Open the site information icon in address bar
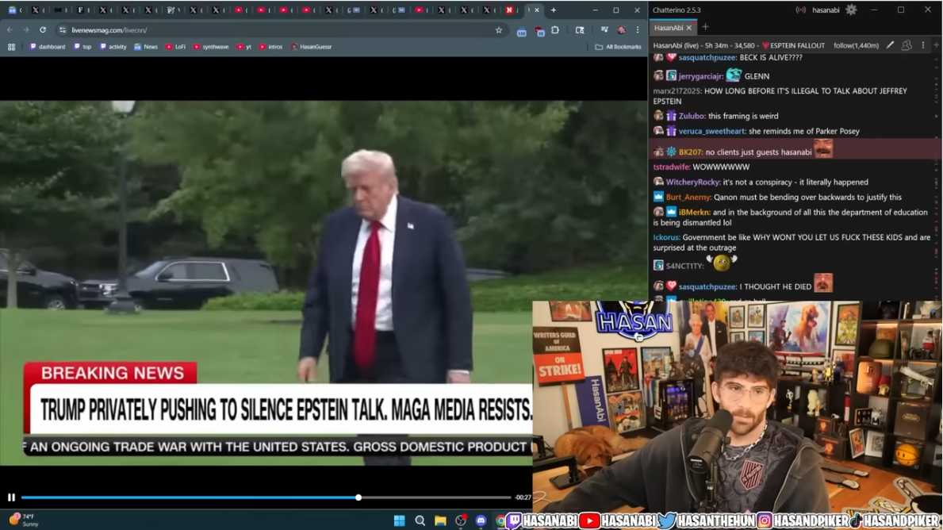The width and height of the screenshot is (943, 530). click(x=62, y=29)
